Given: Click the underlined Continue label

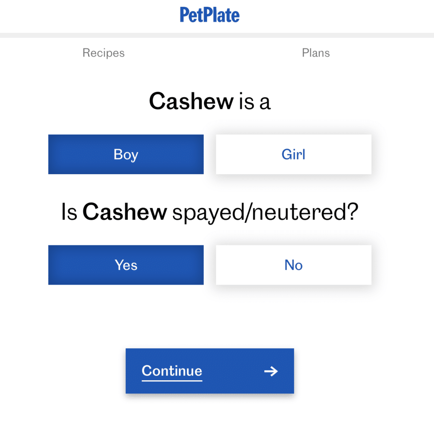Looking at the screenshot, I should coord(171,371).
